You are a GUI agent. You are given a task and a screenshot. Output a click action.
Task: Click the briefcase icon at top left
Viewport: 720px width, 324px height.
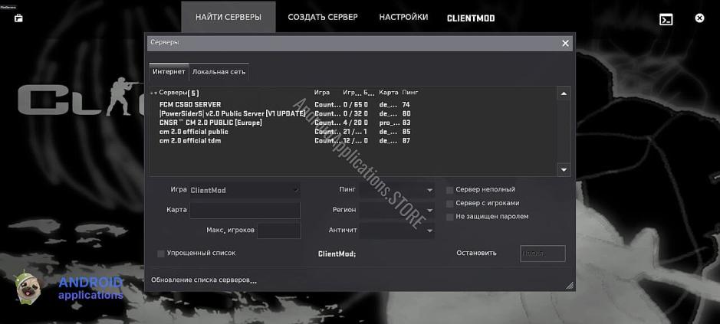(18, 18)
